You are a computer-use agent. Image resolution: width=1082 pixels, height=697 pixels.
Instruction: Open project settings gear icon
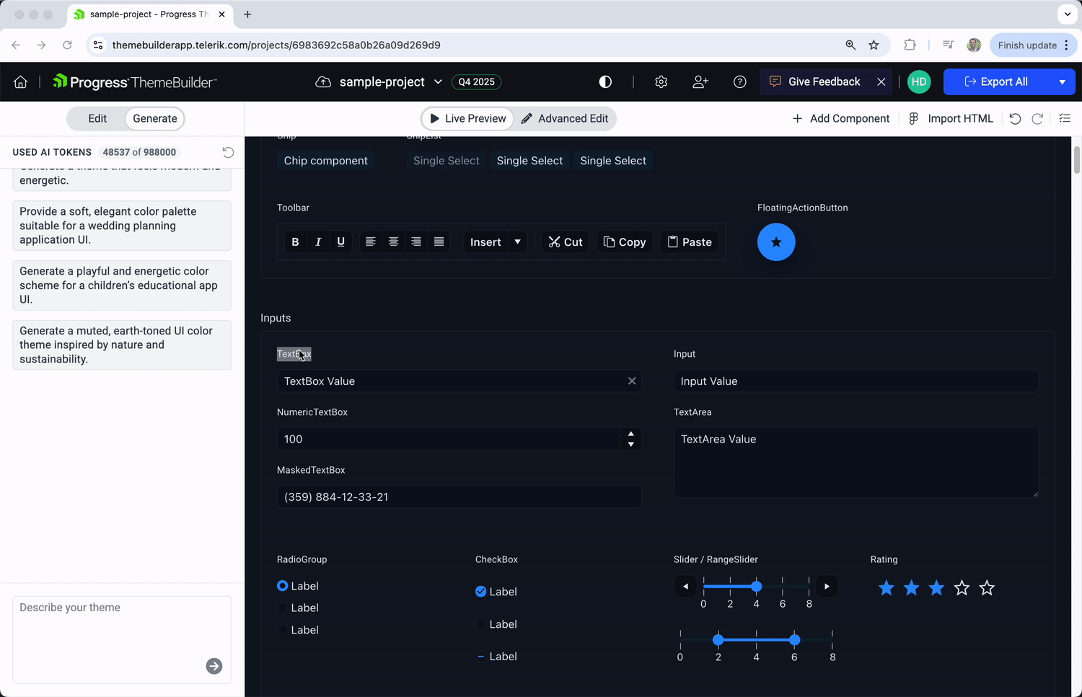661,82
